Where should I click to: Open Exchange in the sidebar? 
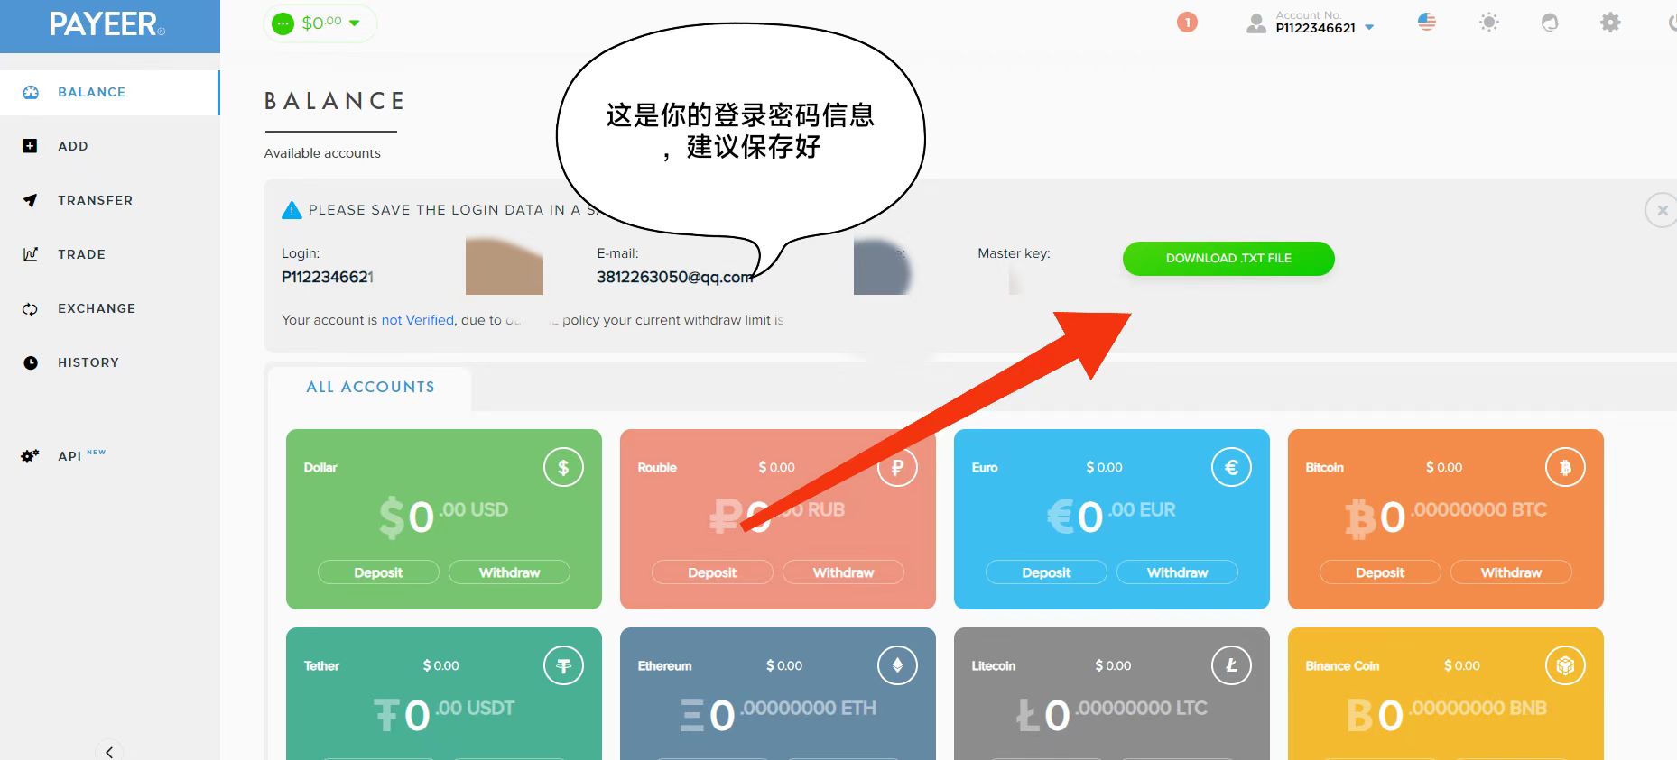pyautogui.click(x=96, y=308)
